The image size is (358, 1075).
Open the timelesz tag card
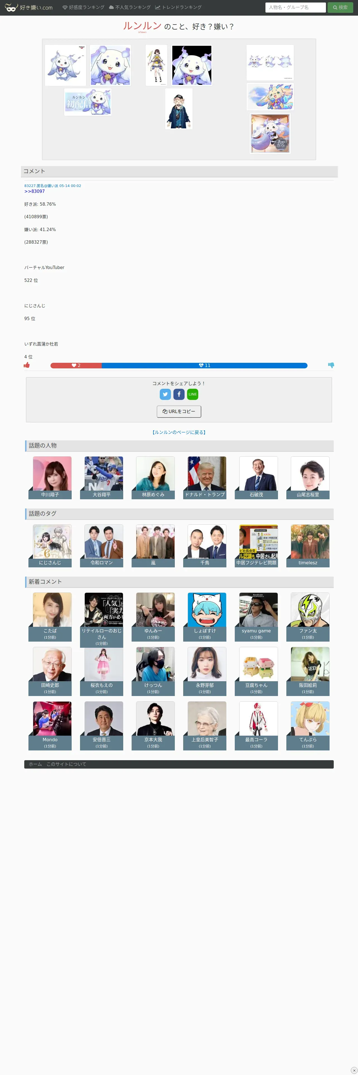coord(308,546)
